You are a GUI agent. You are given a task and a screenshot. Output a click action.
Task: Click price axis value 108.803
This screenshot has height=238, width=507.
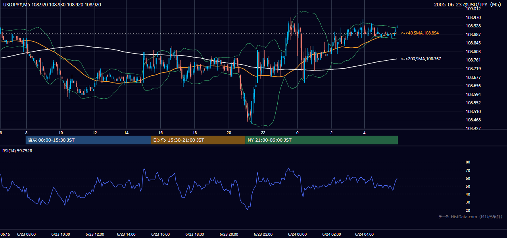473,52
